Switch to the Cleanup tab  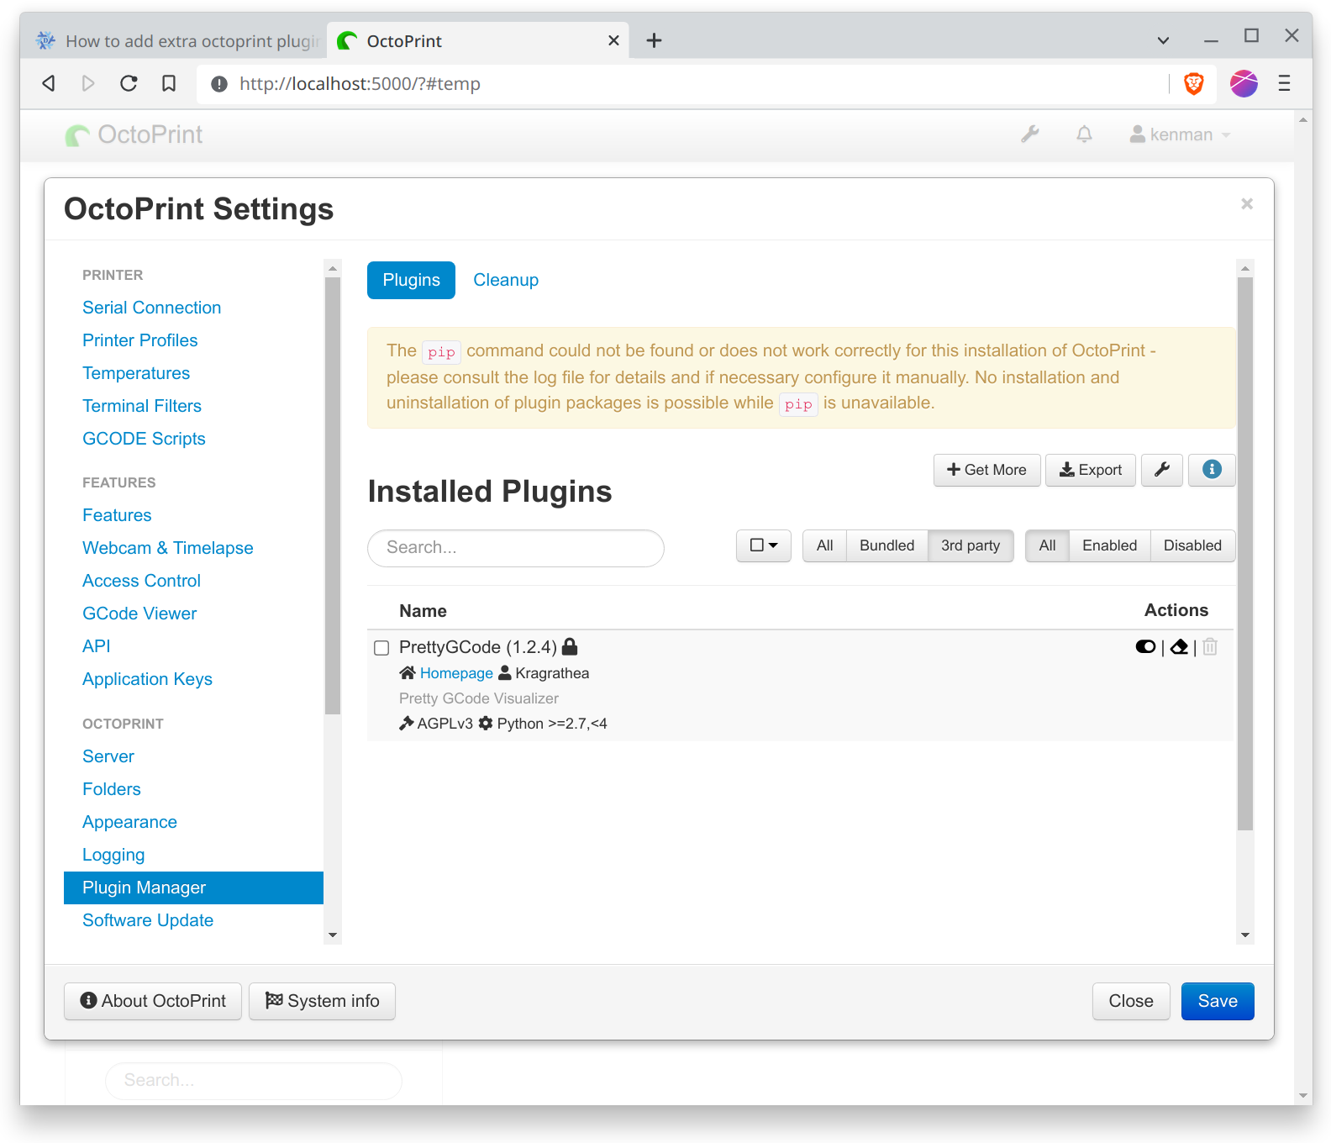[x=506, y=280]
